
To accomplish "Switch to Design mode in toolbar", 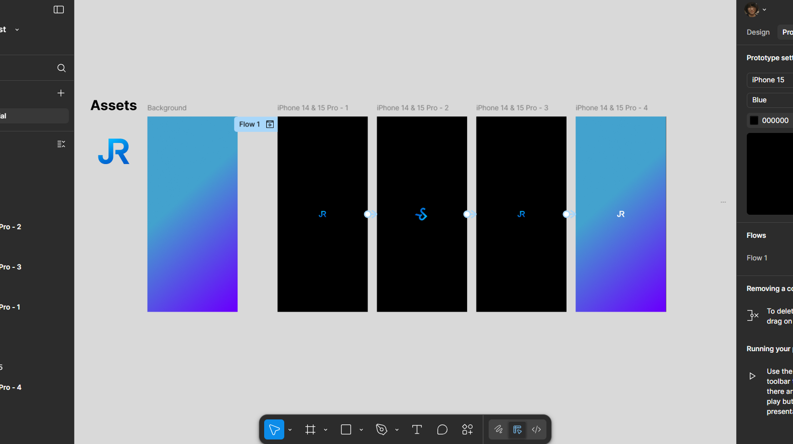I will (x=517, y=429).
